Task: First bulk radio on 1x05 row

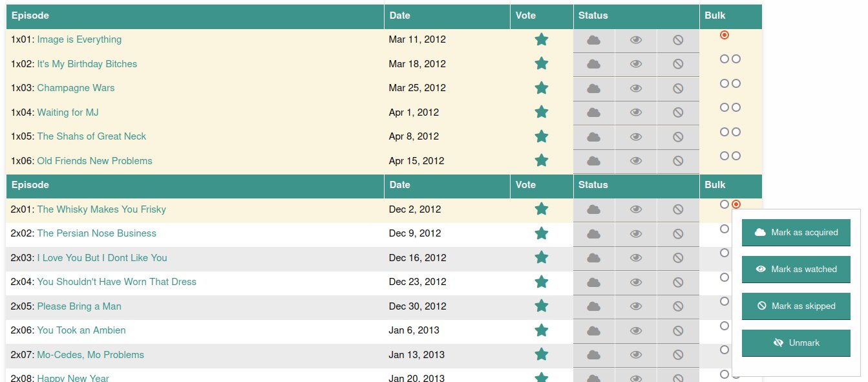Action: (725, 132)
